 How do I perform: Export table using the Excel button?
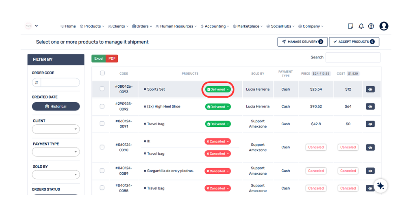99,59
